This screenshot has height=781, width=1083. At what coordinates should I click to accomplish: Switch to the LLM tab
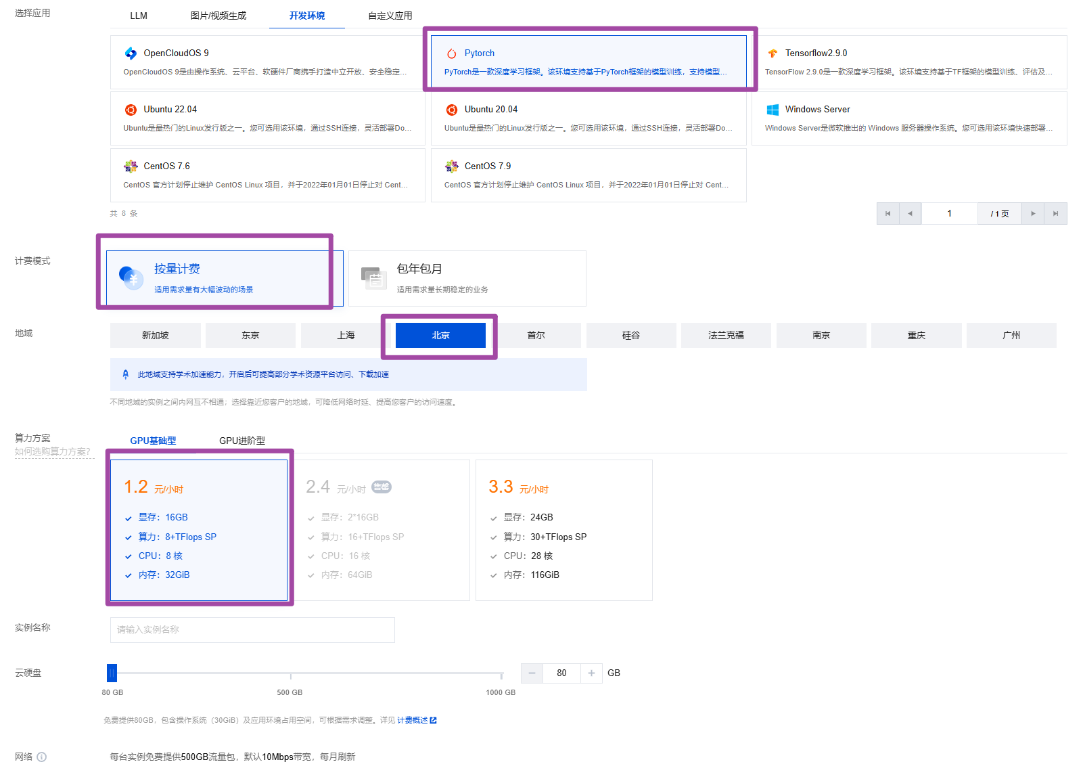coord(139,16)
